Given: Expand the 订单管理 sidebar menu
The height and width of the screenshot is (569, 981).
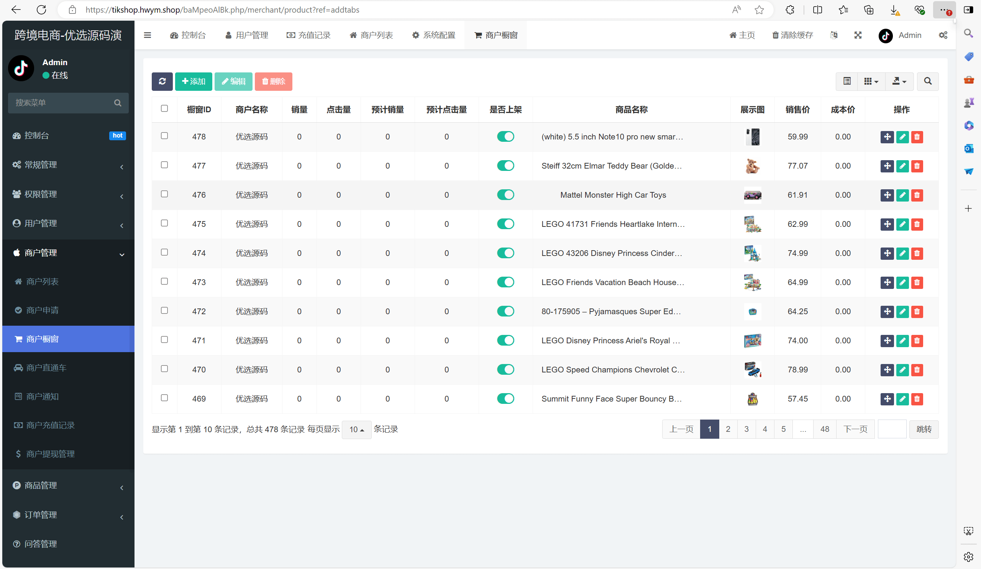Looking at the screenshot, I should pos(68,515).
